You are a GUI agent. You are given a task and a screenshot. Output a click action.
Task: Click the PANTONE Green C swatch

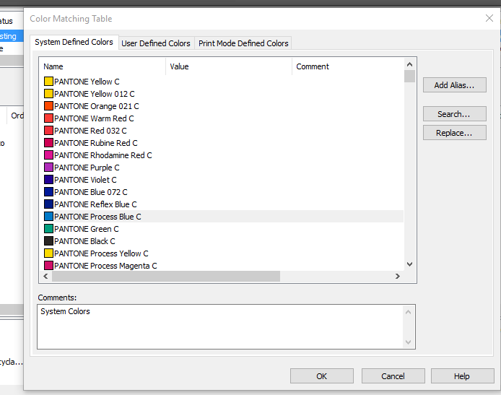48,228
